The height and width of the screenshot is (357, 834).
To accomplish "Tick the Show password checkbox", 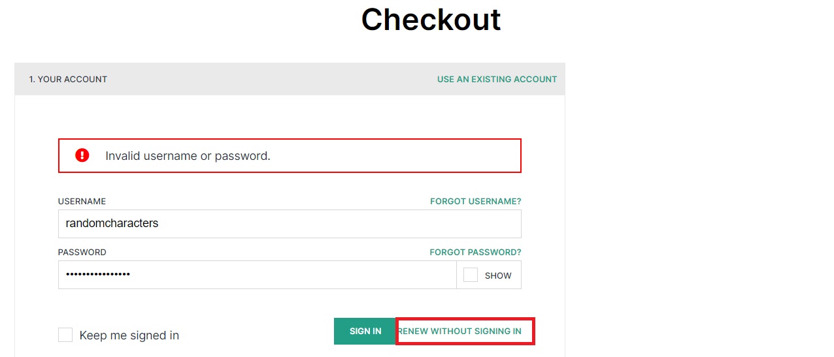I will click(471, 275).
